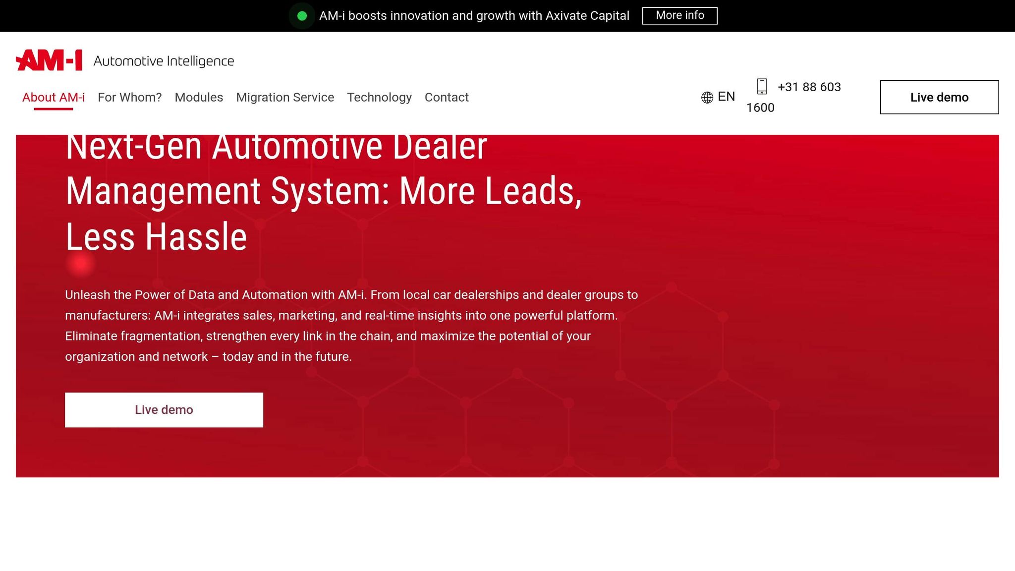Click the white Live demo hero button
This screenshot has height=571, width=1015.
[x=164, y=410]
